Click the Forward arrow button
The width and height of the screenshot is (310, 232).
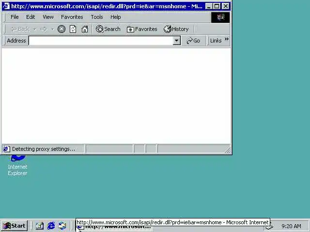[43, 29]
